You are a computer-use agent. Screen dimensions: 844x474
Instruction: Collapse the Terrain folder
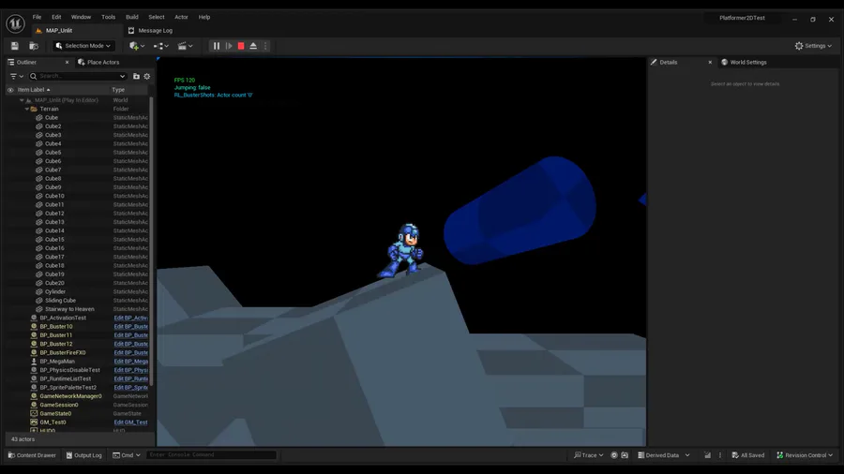coord(27,109)
